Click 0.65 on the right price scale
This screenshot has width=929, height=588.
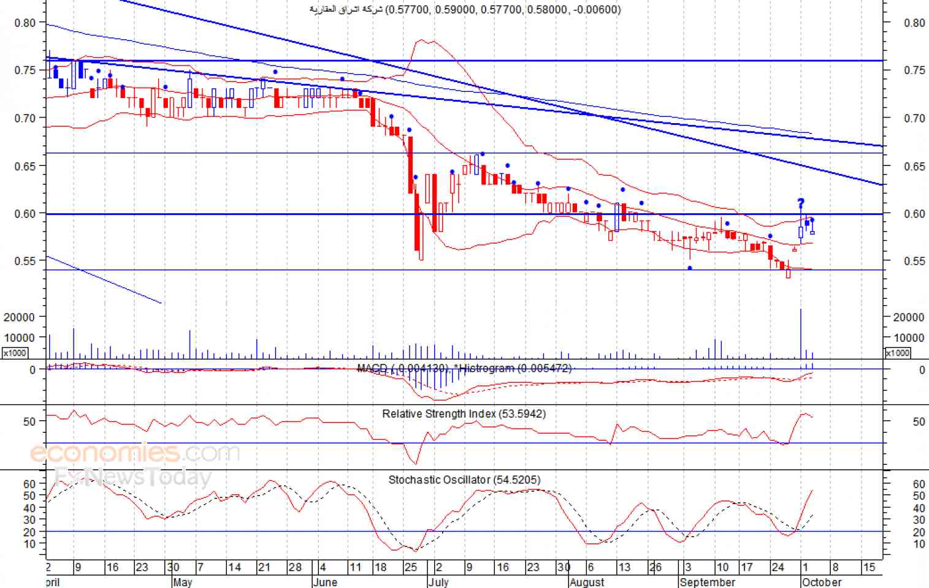coord(914,167)
